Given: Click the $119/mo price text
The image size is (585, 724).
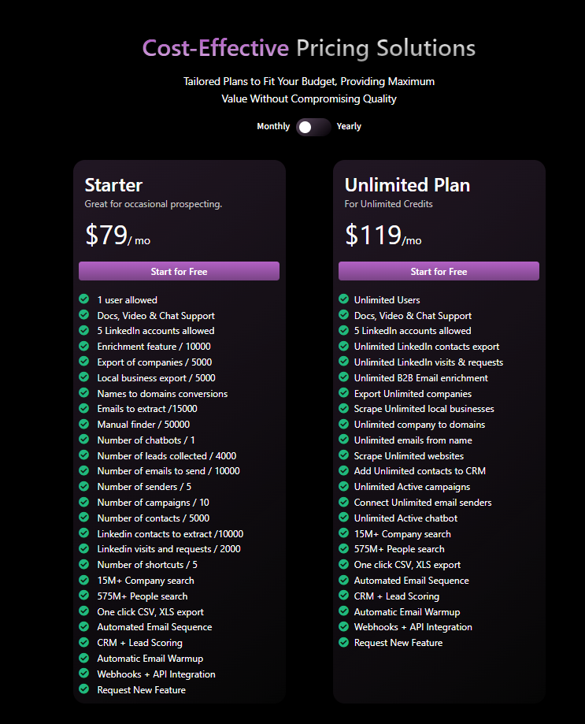Looking at the screenshot, I should tap(383, 235).
